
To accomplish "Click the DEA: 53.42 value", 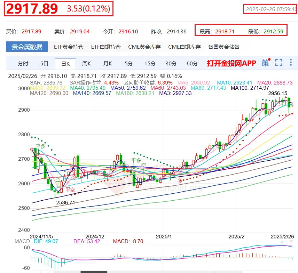I will point(87,241).
